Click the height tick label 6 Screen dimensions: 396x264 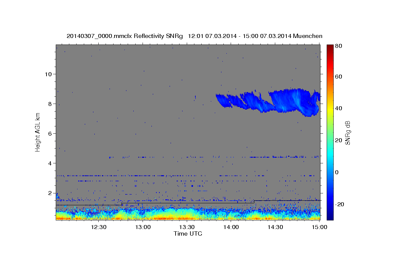(49, 133)
